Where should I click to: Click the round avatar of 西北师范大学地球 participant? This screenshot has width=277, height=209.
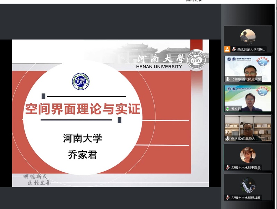pos(248,36)
